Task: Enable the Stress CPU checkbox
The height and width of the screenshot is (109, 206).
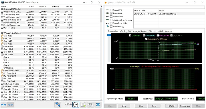Action: pos(111,10)
